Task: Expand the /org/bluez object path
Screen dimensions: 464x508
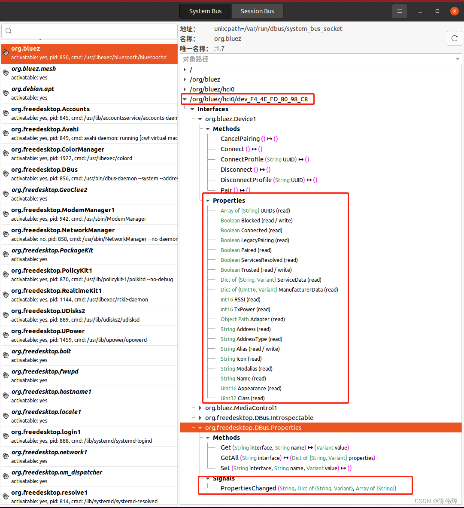Action: click(185, 79)
